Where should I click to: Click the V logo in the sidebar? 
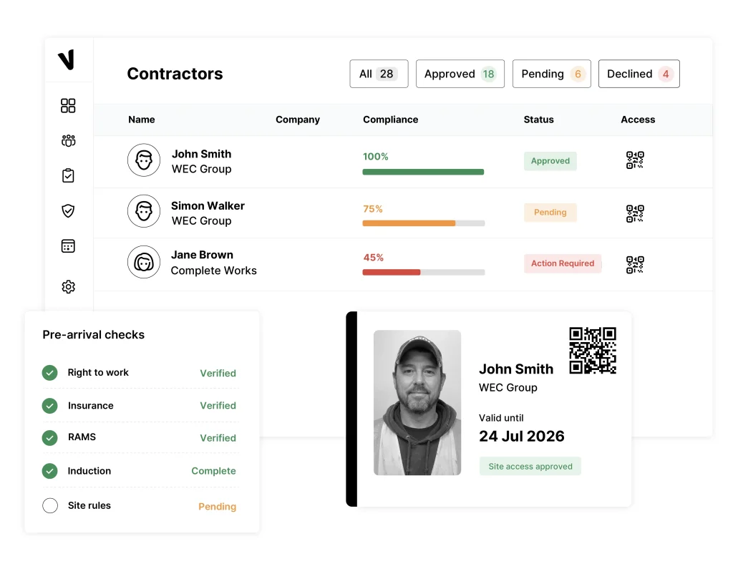coord(67,60)
